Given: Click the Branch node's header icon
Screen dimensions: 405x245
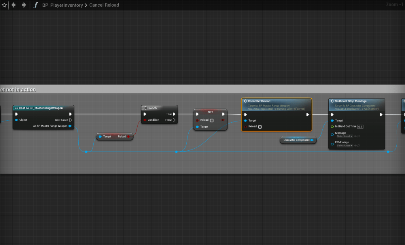Looking at the screenshot, I should [x=144, y=108].
